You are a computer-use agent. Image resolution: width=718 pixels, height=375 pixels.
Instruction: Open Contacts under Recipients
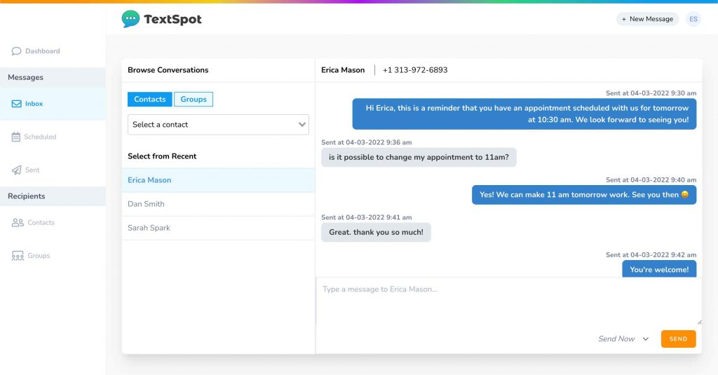pyautogui.click(x=41, y=222)
